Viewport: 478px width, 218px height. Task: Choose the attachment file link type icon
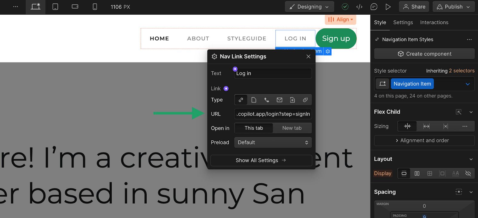coord(305,100)
